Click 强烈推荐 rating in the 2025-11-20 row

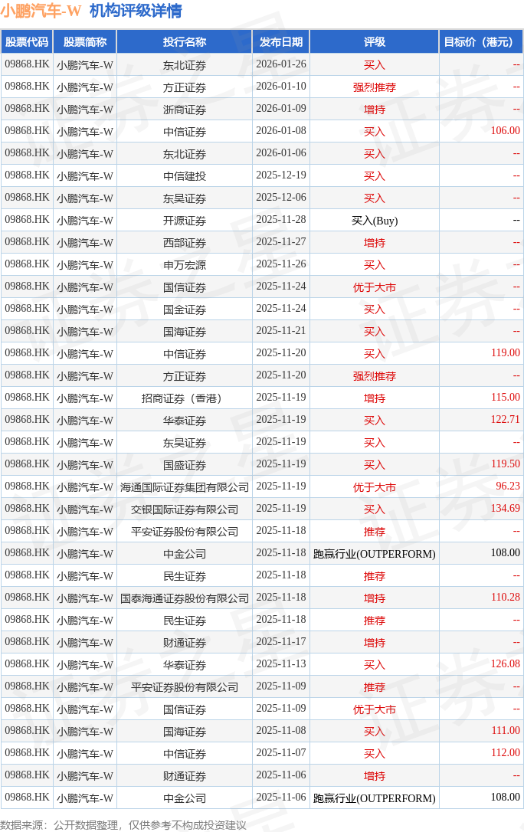click(375, 376)
